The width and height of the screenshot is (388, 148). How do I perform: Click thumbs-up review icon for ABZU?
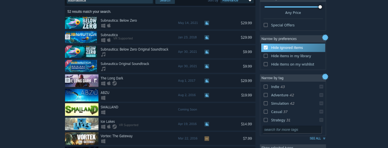(207, 95)
